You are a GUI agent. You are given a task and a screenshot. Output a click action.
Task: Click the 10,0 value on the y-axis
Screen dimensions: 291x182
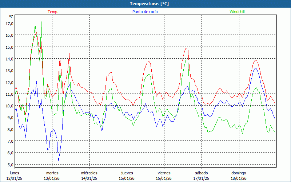pos(9,106)
